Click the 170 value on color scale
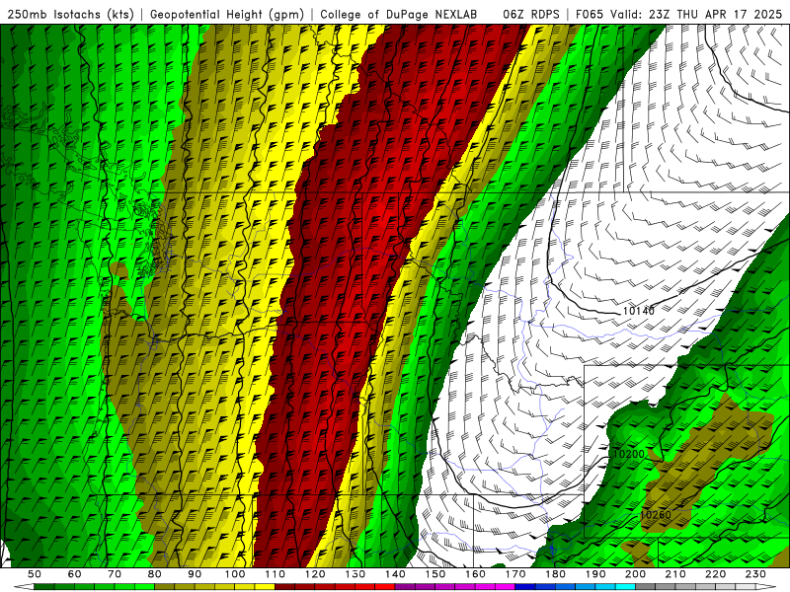This screenshot has width=790, height=592. tap(515, 574)
